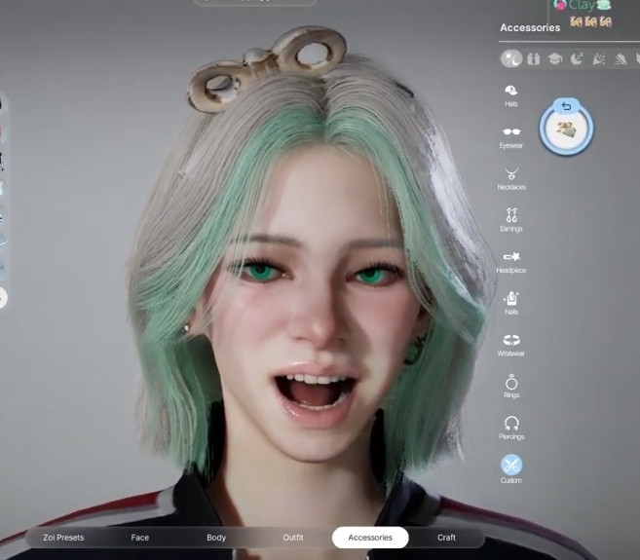Select the sun-and-moon outfit filter
This screenshot has height=560, width=640.
511,59
